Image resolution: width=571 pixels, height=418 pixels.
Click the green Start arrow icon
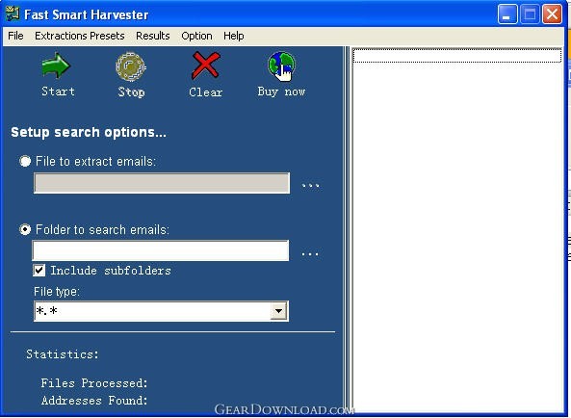pos(56,65)
